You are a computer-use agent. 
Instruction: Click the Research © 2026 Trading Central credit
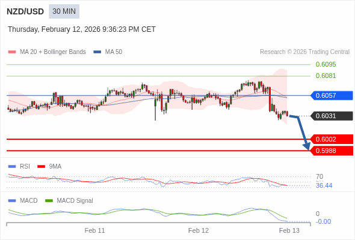[x=304, y=52]
